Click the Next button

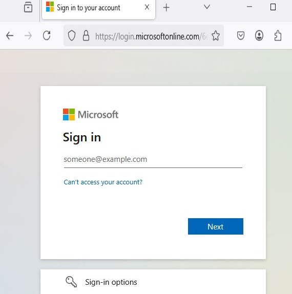point(216,226)
